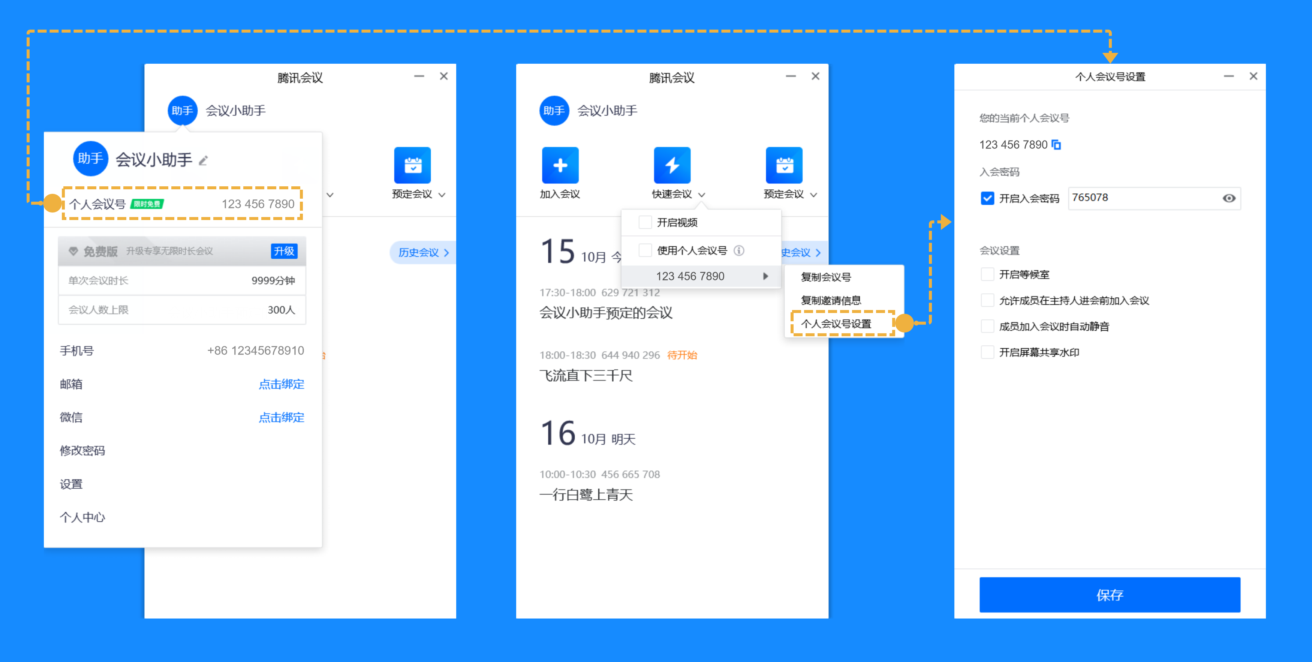Click the Quick Meeting lightning icon
The width and height of the screenshot is (1312, 662).
click(x=672, y=165)
